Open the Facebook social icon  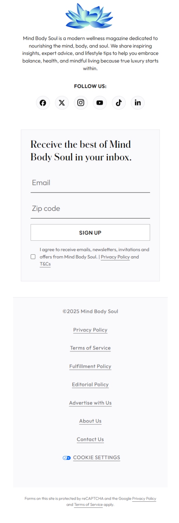click(43, 103)
